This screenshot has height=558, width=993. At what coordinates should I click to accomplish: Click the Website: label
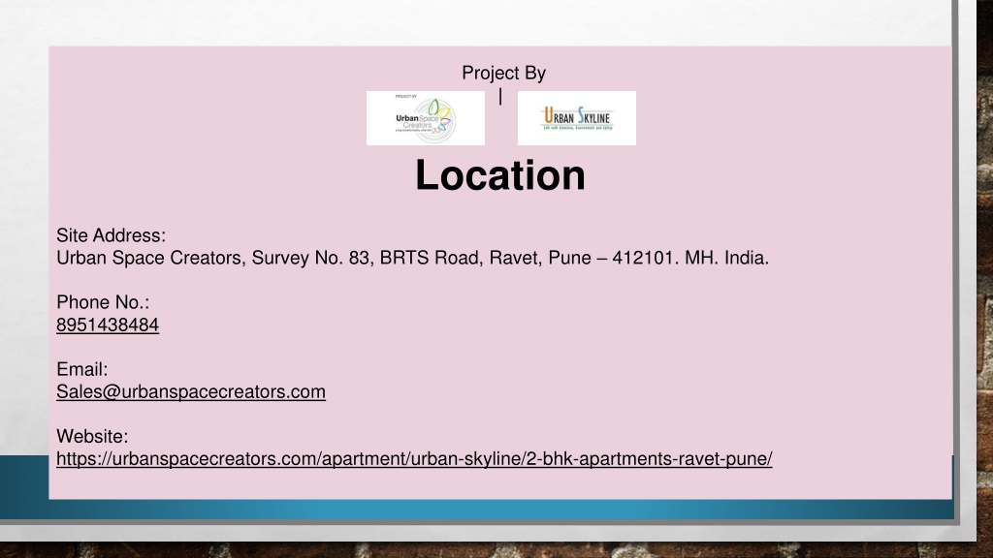point(92,437)
